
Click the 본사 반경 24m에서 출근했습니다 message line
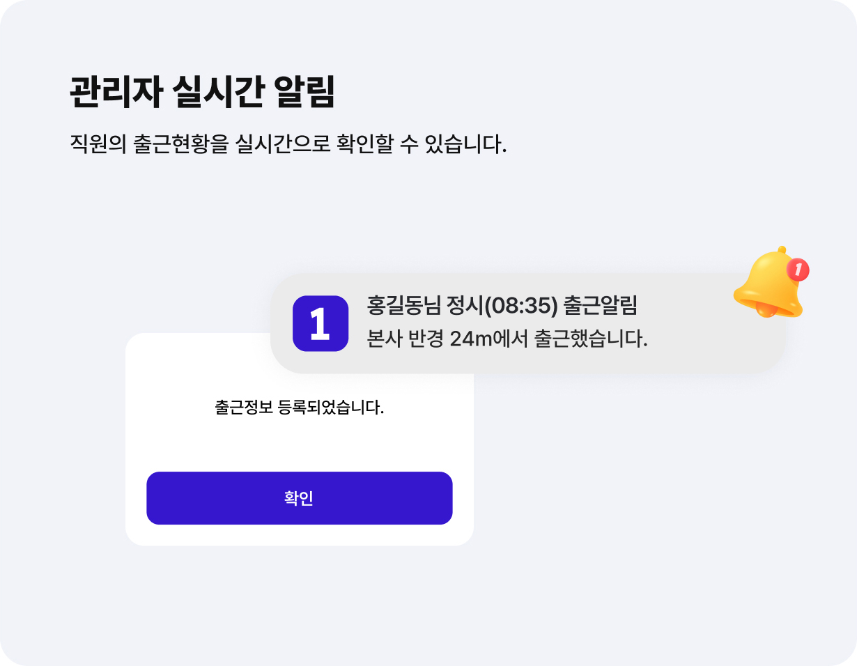coord(507,339)
